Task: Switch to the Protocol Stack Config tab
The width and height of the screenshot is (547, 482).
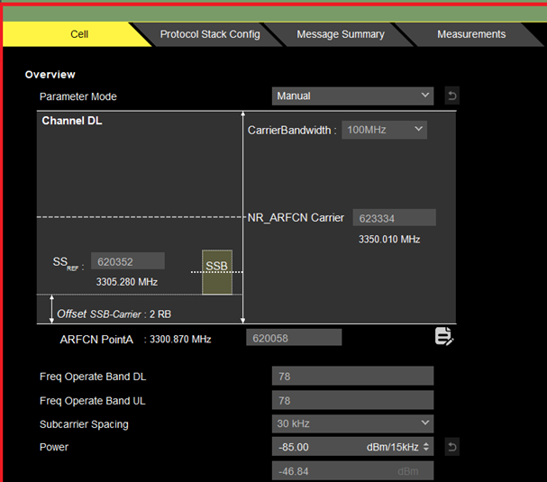Action: click(210, 34)
